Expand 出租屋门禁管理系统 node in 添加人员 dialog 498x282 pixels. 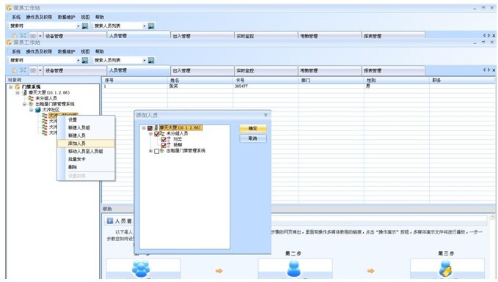tap(150, 151)
